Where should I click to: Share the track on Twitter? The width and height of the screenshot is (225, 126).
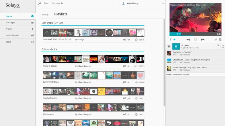[174, 39]
